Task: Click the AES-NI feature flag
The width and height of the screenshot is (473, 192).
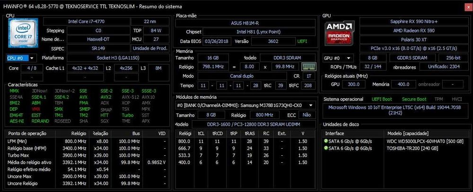Action: click(17, 121)
